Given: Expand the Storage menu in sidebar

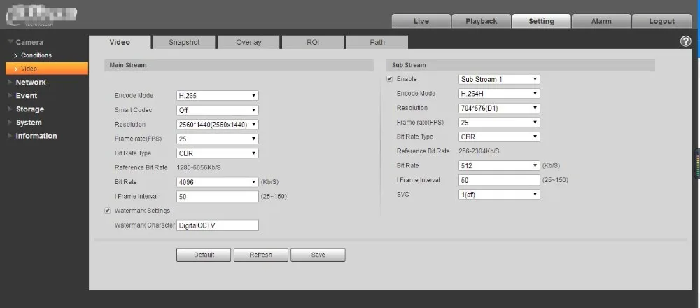Looking at the screenshot, I should coord(30,109).
